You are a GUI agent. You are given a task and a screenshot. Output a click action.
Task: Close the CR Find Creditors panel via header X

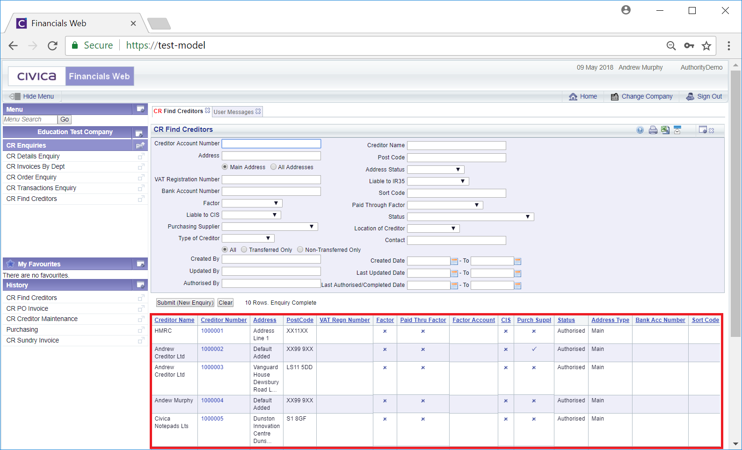click(x=712, y=131)
